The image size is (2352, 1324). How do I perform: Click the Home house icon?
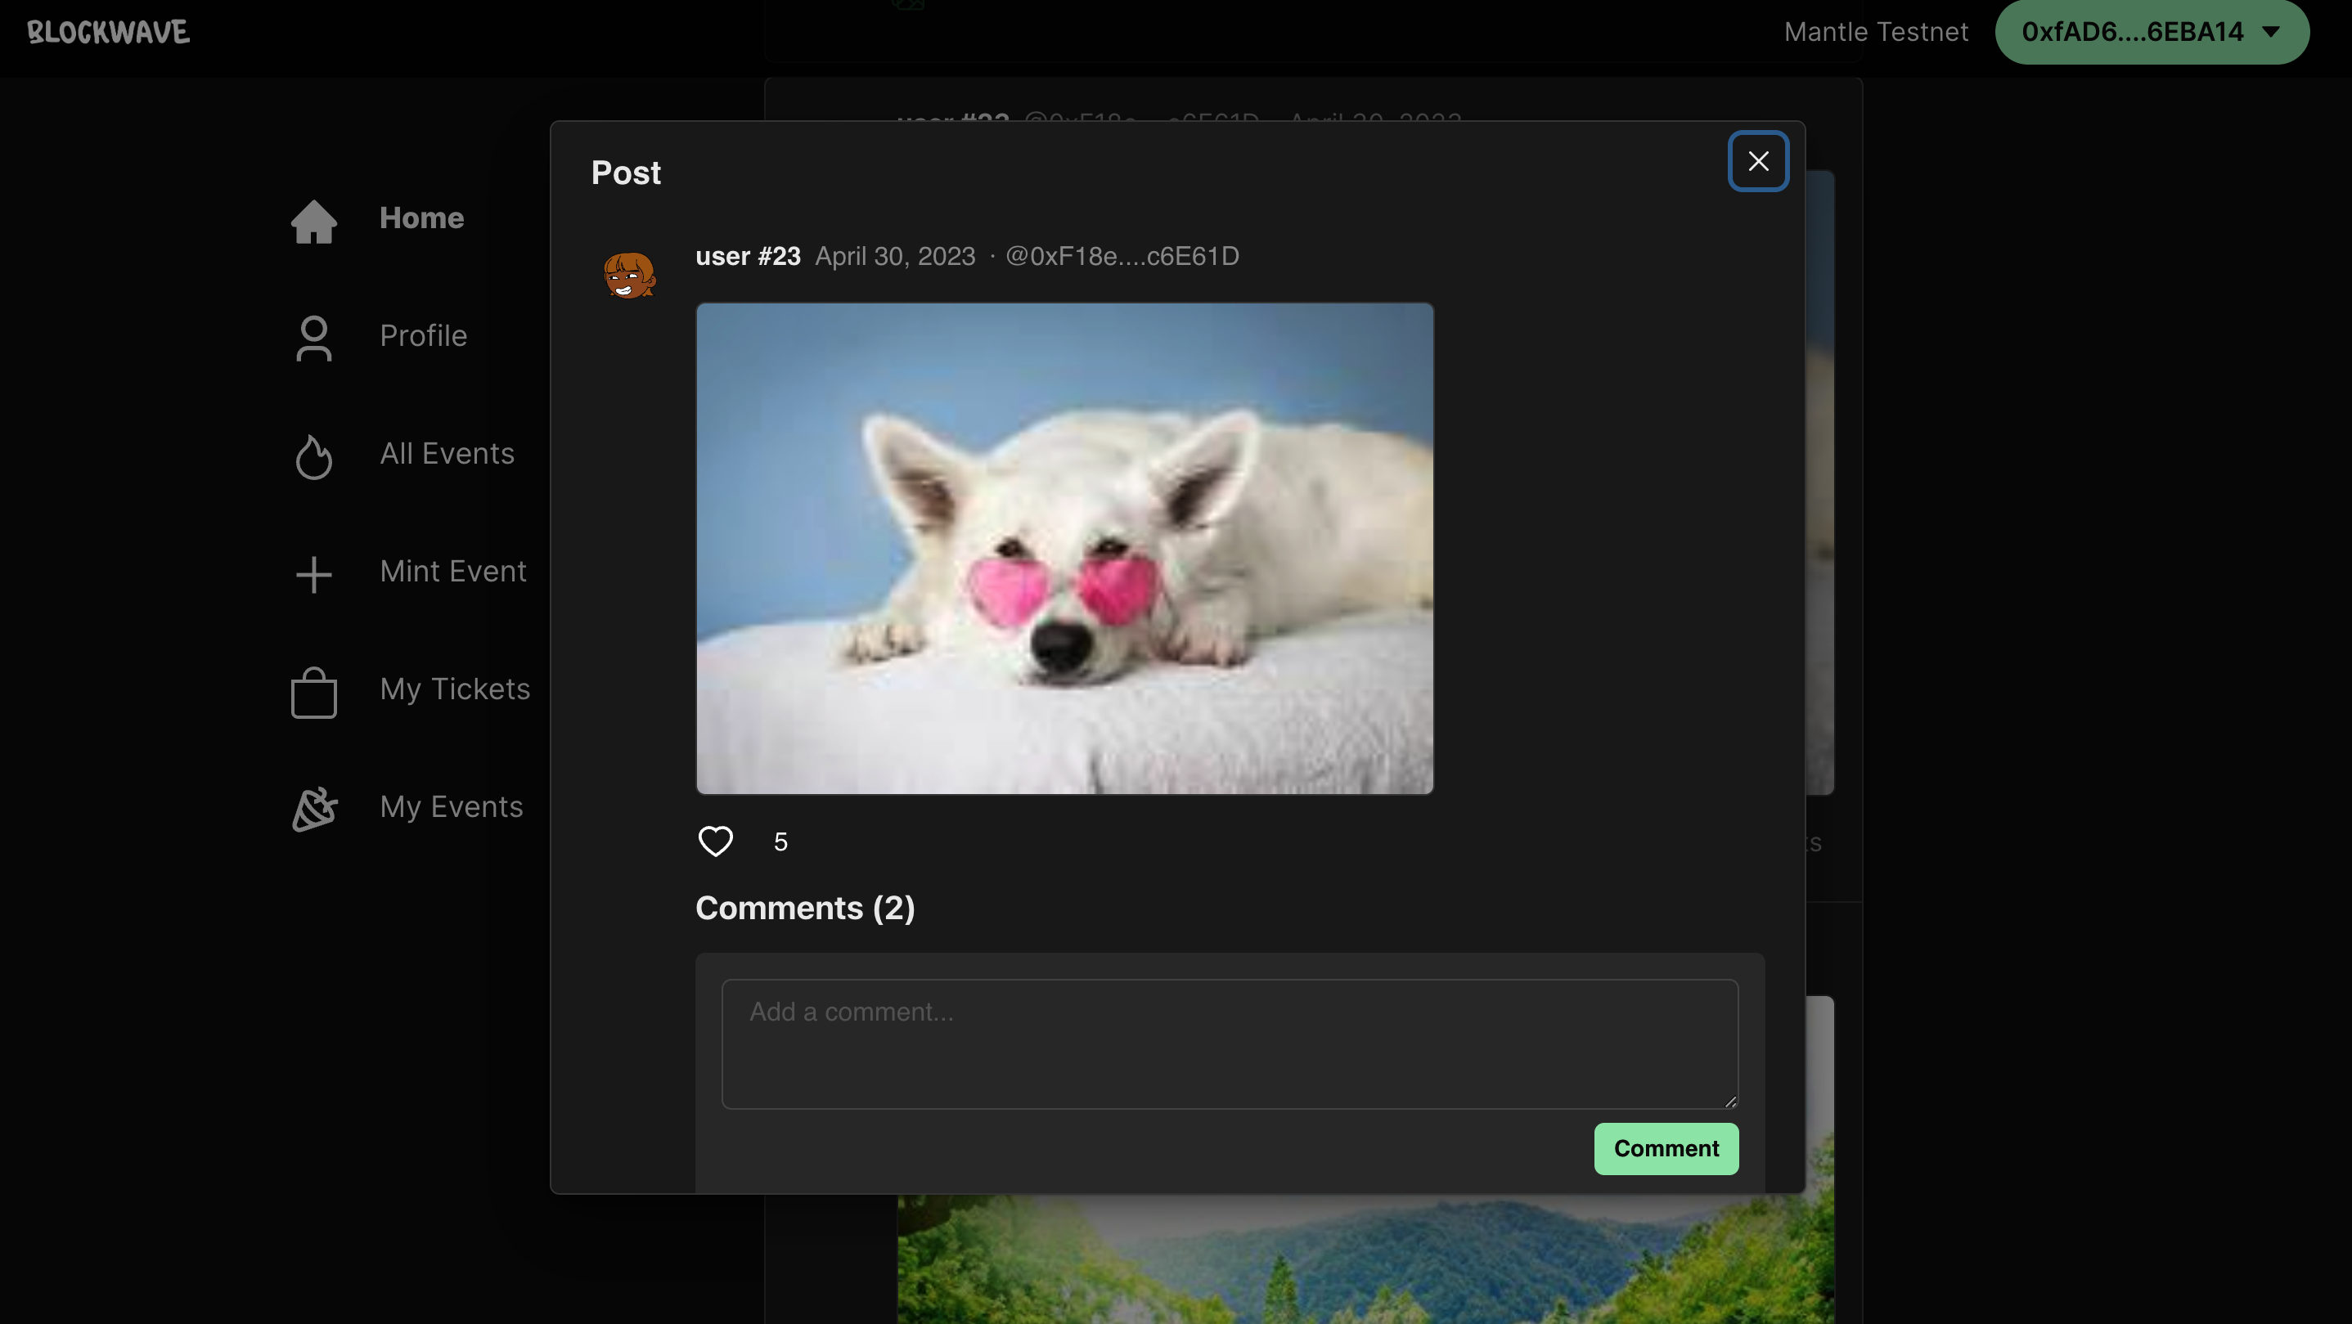tap(313, 221)
